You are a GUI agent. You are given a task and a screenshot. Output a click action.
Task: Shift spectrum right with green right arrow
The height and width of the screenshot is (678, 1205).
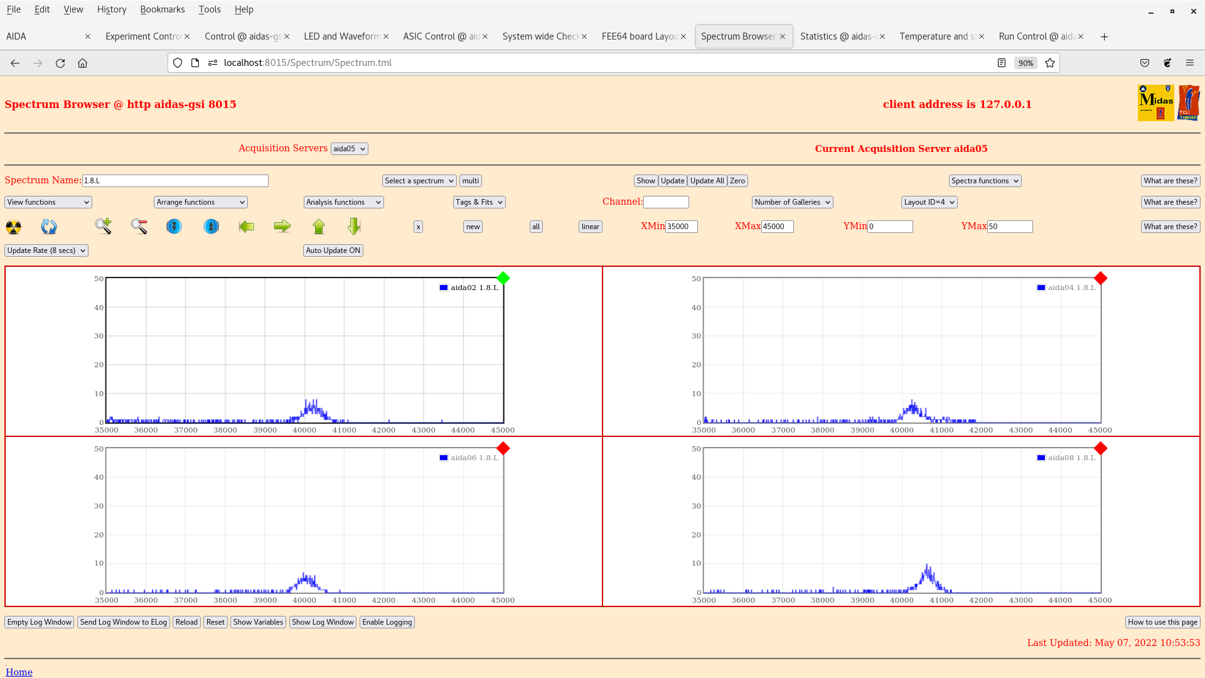pyautogui.click(x=282, y=226)
